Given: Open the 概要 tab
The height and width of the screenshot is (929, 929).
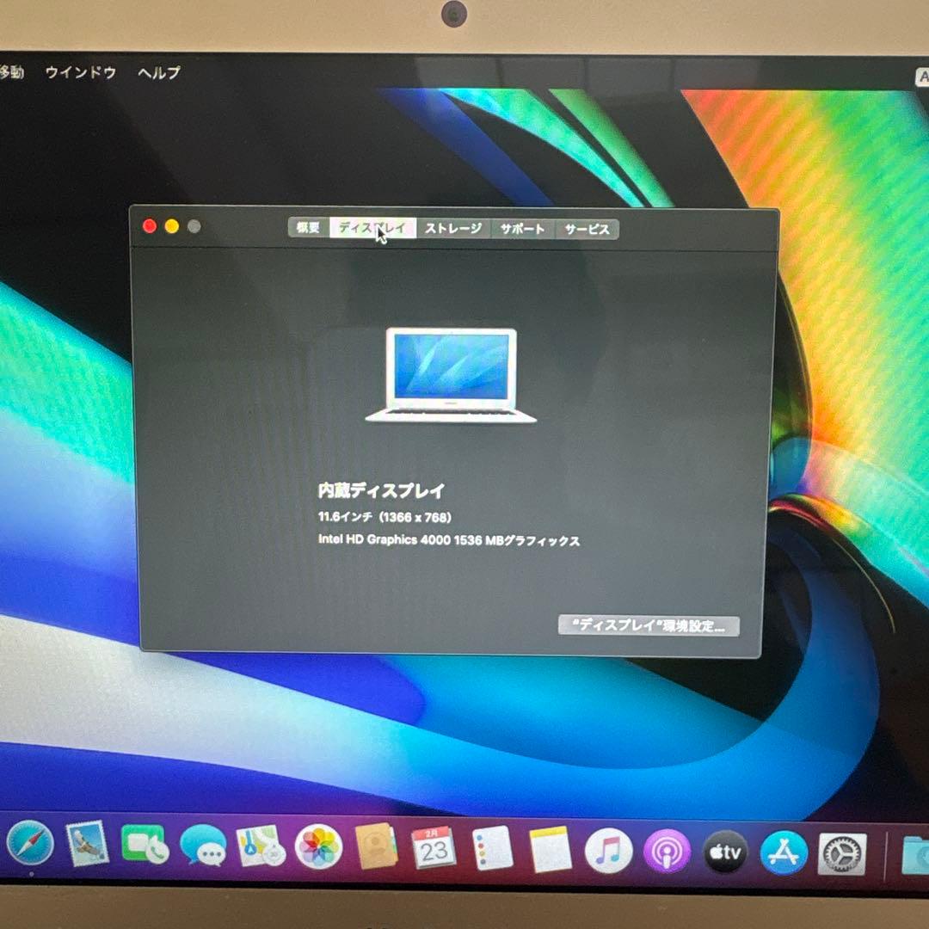Looking at the screenshot, I should [x=307, y=229].
